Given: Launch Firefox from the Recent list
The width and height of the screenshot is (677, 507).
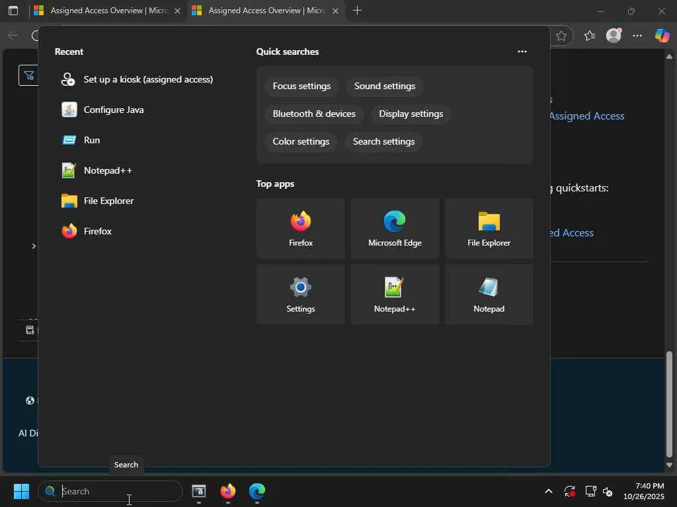Looking at the screenshot, I should [x=87, y=232].
